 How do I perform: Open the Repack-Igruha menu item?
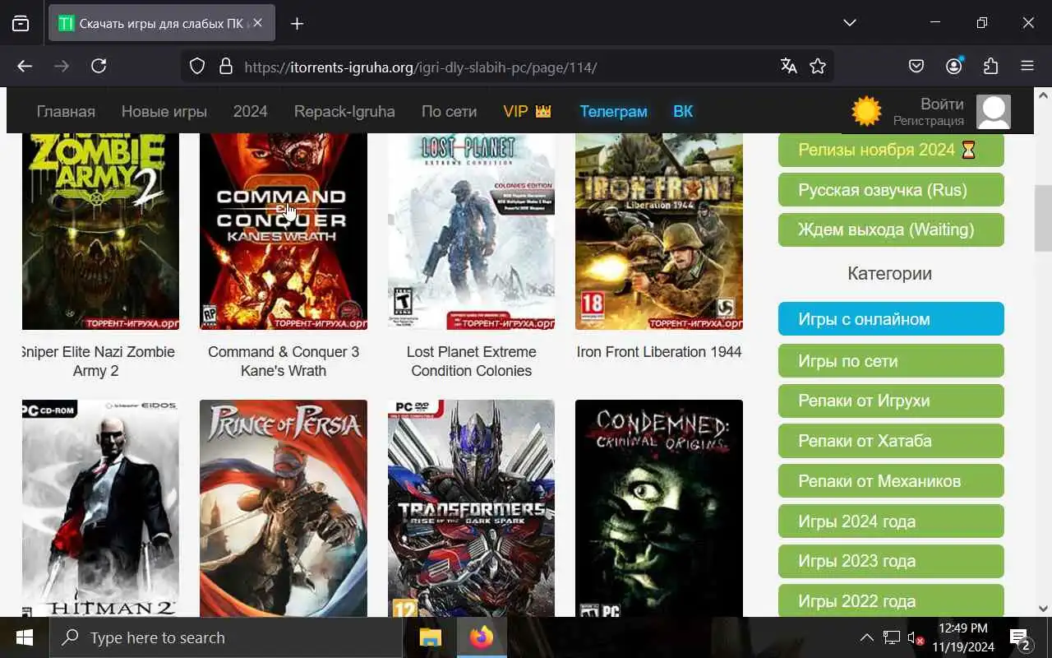tap(344, 111)
